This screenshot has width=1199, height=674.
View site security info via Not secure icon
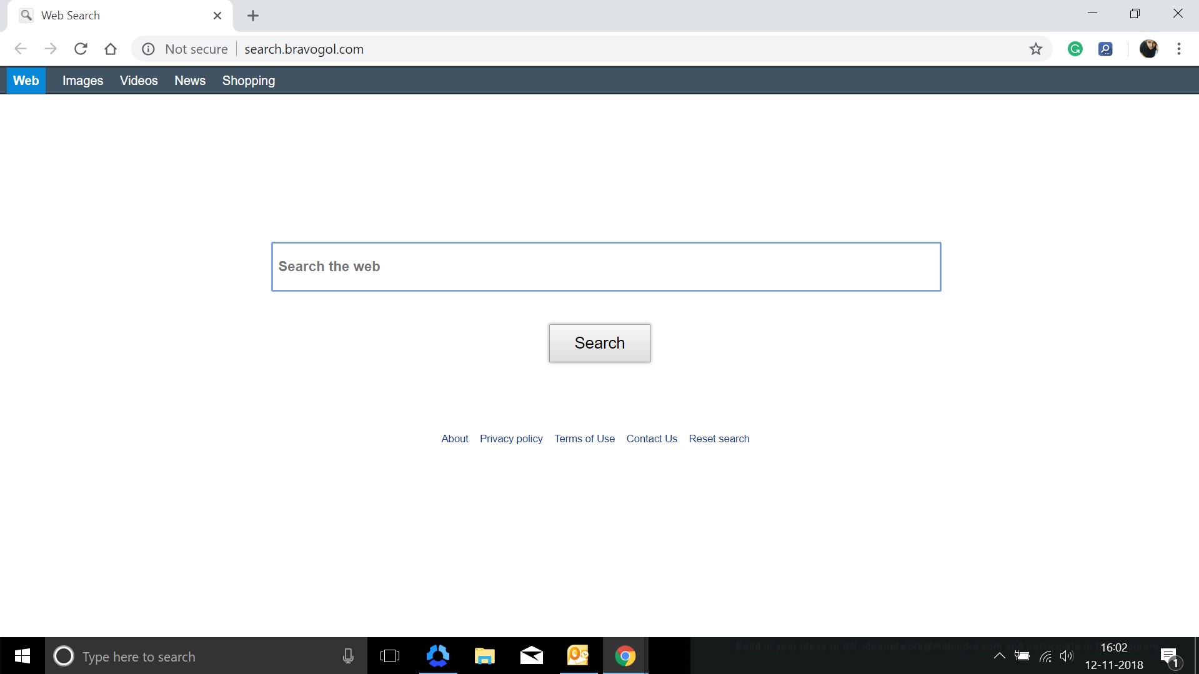click(148, 49)
